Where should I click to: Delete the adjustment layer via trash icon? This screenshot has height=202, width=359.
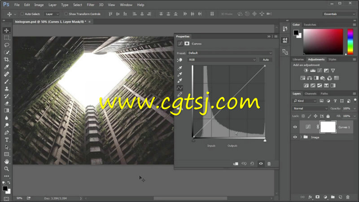[x=269, y=164]
